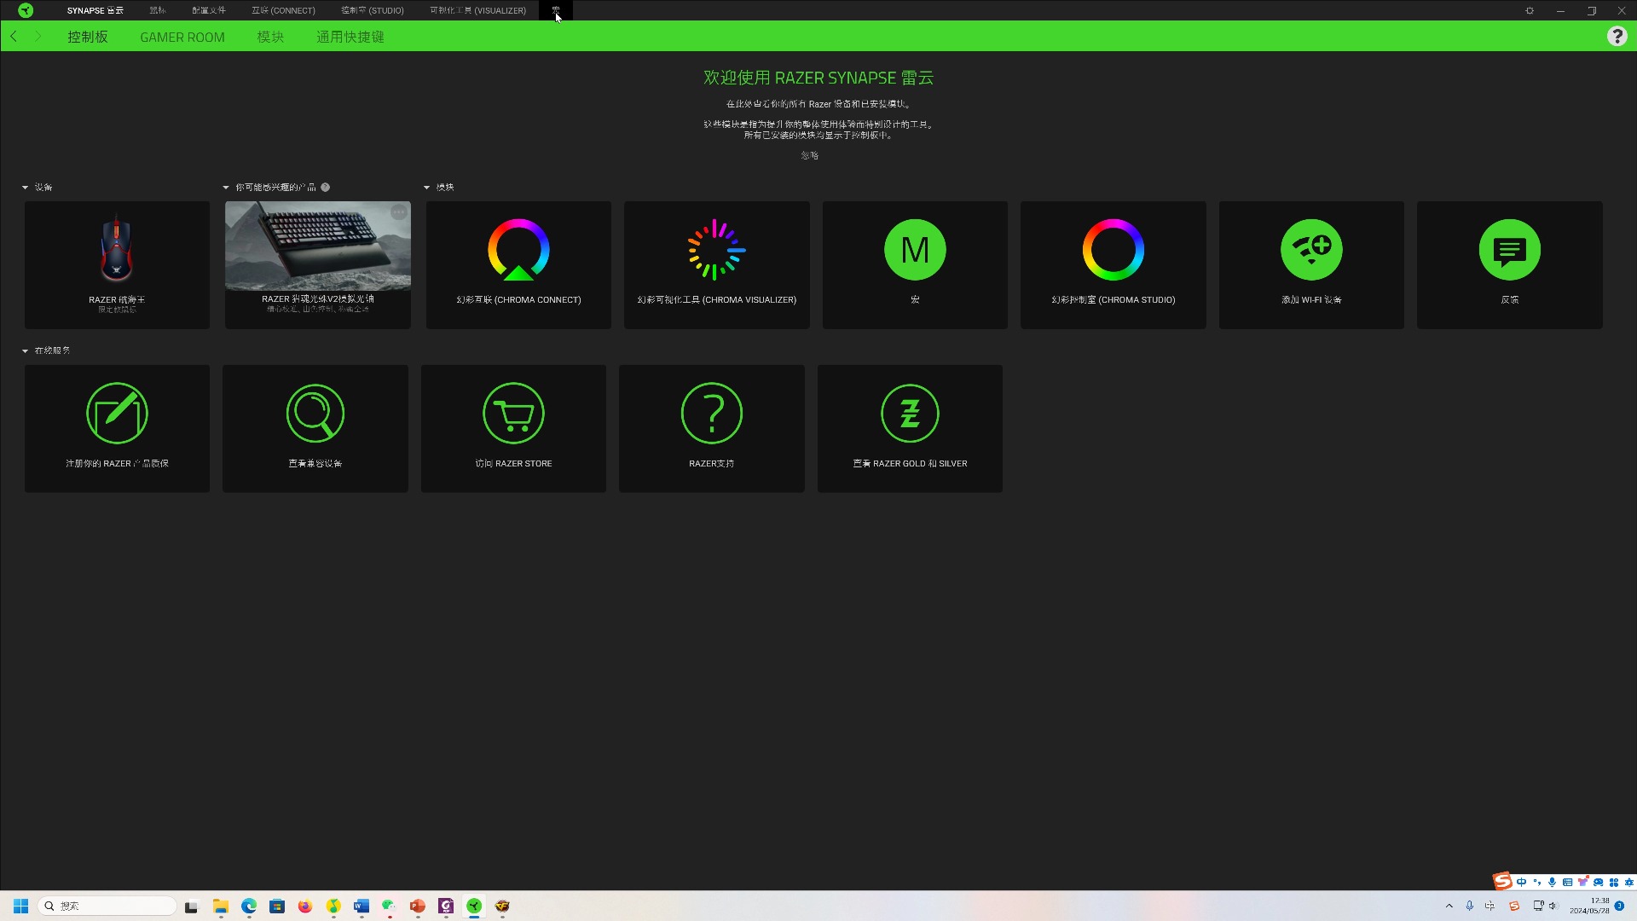Select the SYNAPSE top menu tab
This screenshot has height=921, width=1637.
coord(95,10)
